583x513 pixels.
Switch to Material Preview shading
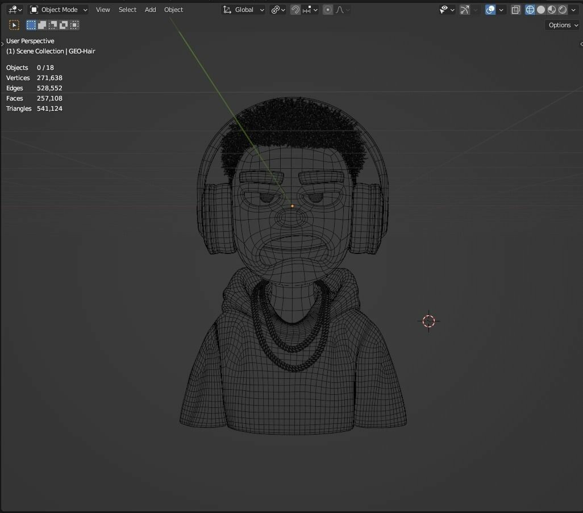coord(551,10)
